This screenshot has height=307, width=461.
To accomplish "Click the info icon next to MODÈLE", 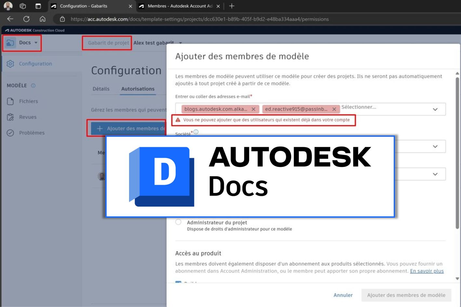I will pos(33,85).
